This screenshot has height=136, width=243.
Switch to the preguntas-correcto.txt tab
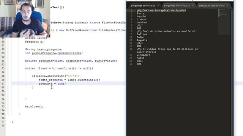tap(143, 6)
